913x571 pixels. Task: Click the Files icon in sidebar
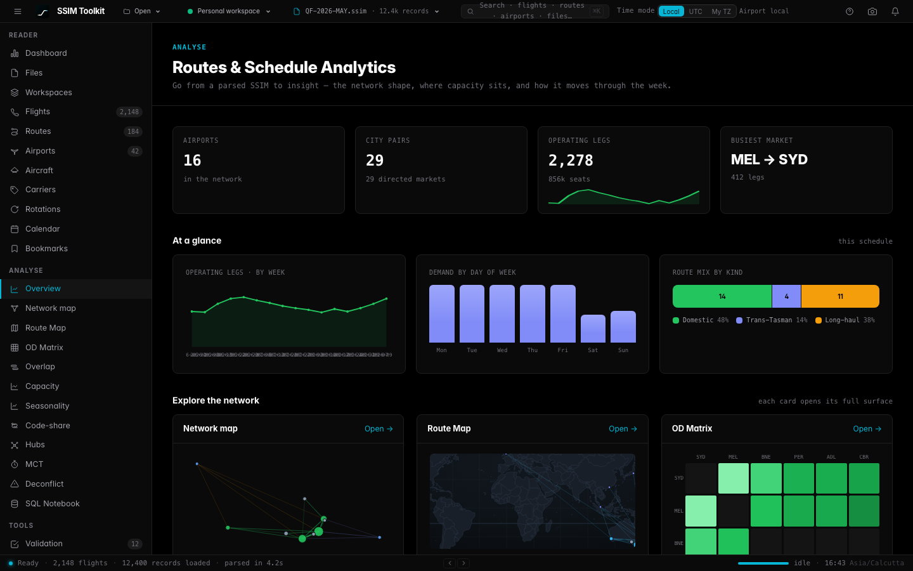point(15,73)
